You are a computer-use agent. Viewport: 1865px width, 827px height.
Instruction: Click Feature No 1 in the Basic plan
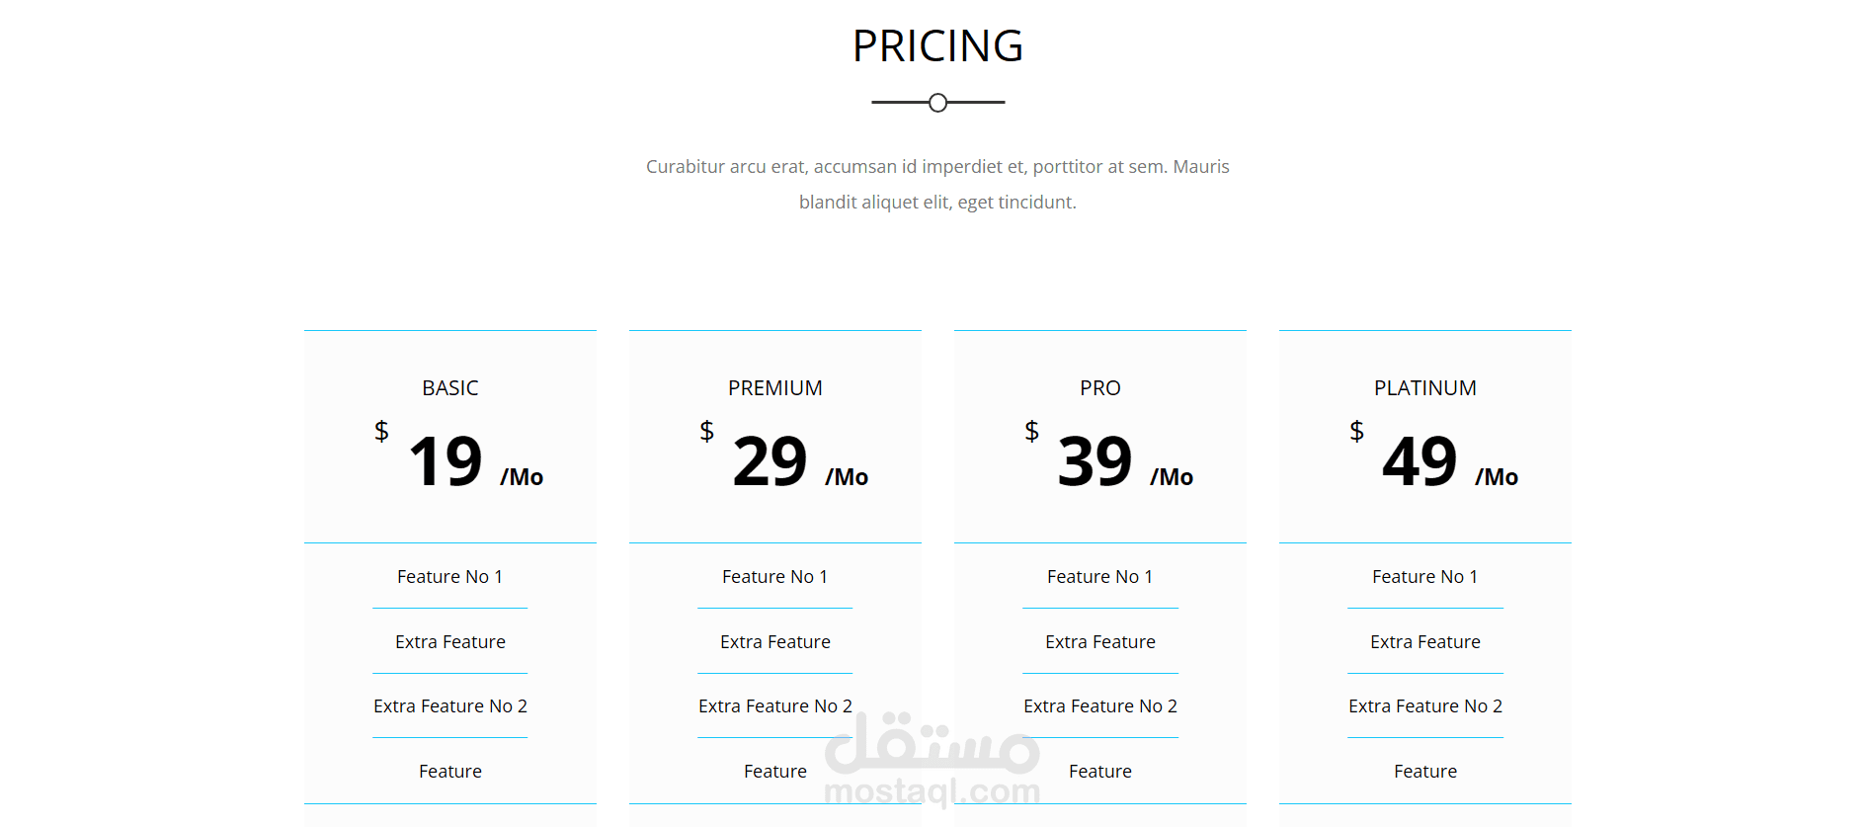point(450,577)
